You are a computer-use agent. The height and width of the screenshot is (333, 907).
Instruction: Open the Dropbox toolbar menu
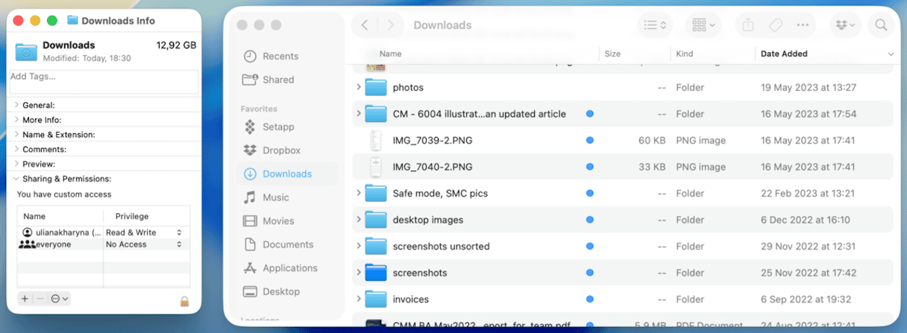coord(845,25)
